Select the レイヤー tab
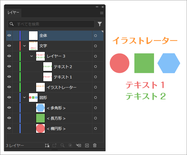 (13, 12)
